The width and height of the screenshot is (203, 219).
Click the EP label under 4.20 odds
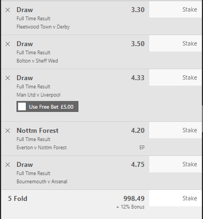click(142, 148)
